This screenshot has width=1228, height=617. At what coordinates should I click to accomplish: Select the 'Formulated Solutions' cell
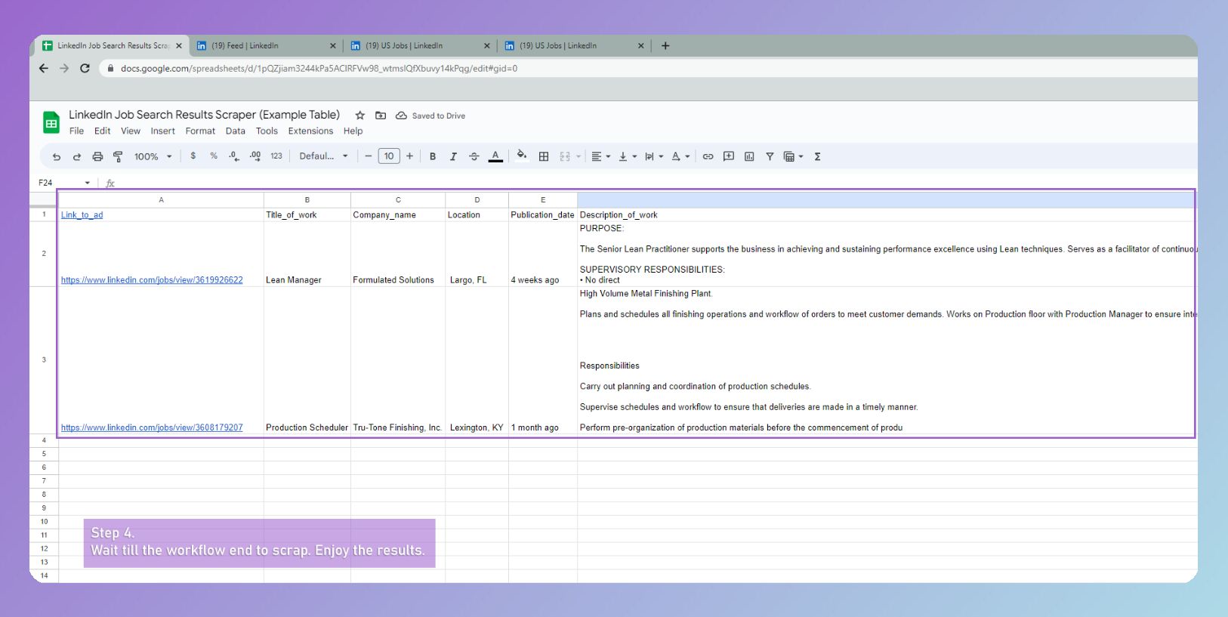(398, 254)
